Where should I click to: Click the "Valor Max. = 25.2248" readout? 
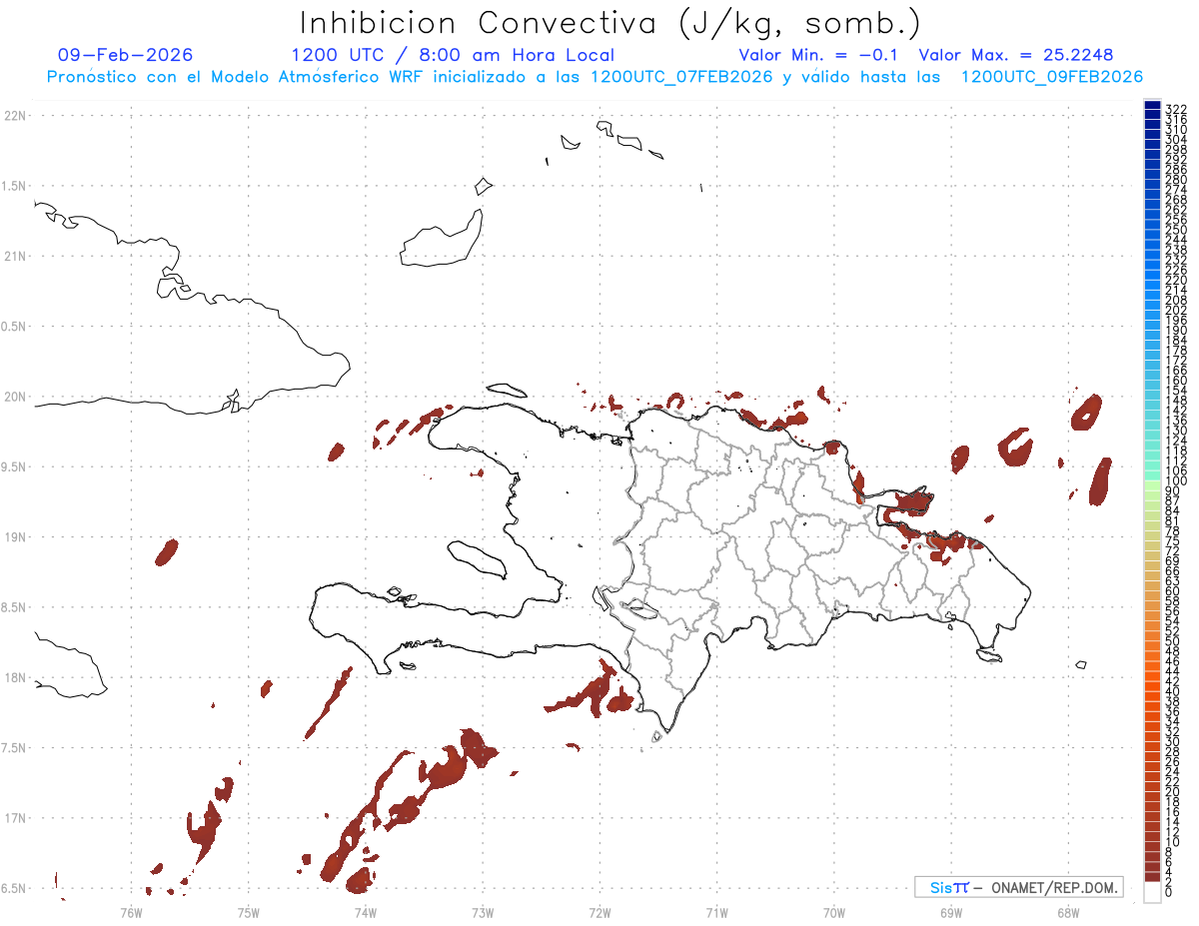coord(1015,55)
